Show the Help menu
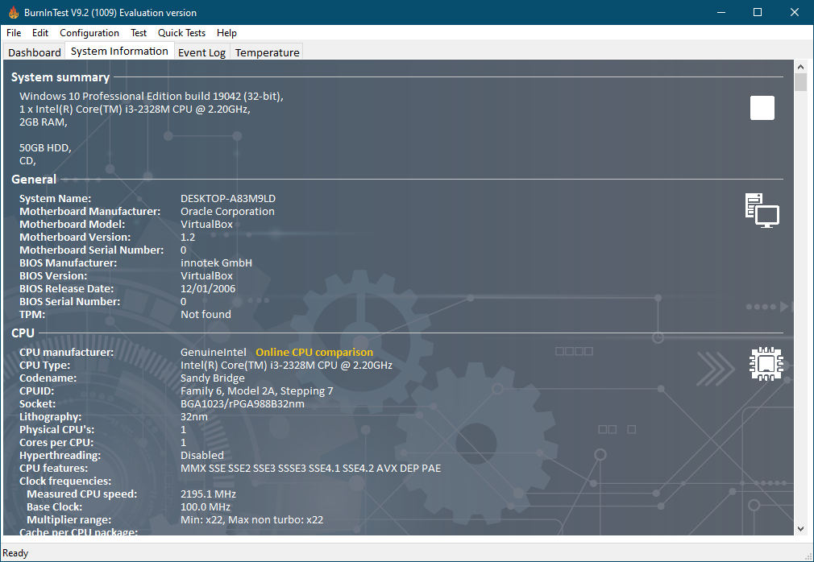Screen dimensions: 814x562 [226, 33]
